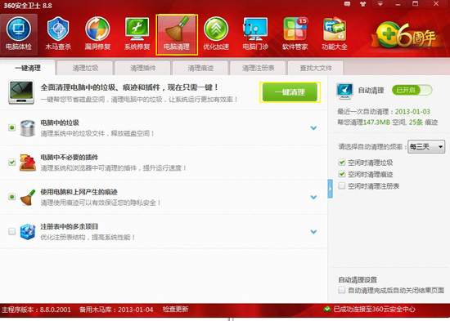Click registry cube icon for 注册表中的多余项目
The image size is (450, 321).
coord(28,232)
